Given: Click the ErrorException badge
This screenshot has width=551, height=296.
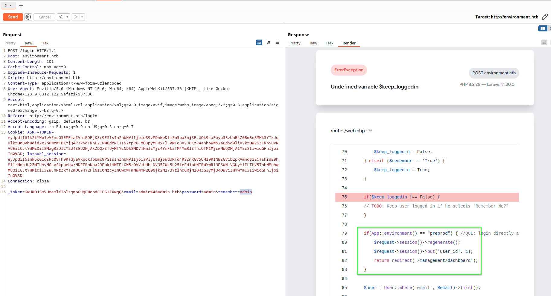Looking at the screenshot, I should [x=349, y=70].
